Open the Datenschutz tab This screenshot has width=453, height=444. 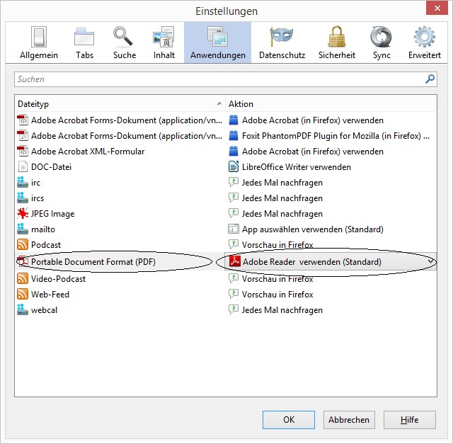tap(282, 42)
